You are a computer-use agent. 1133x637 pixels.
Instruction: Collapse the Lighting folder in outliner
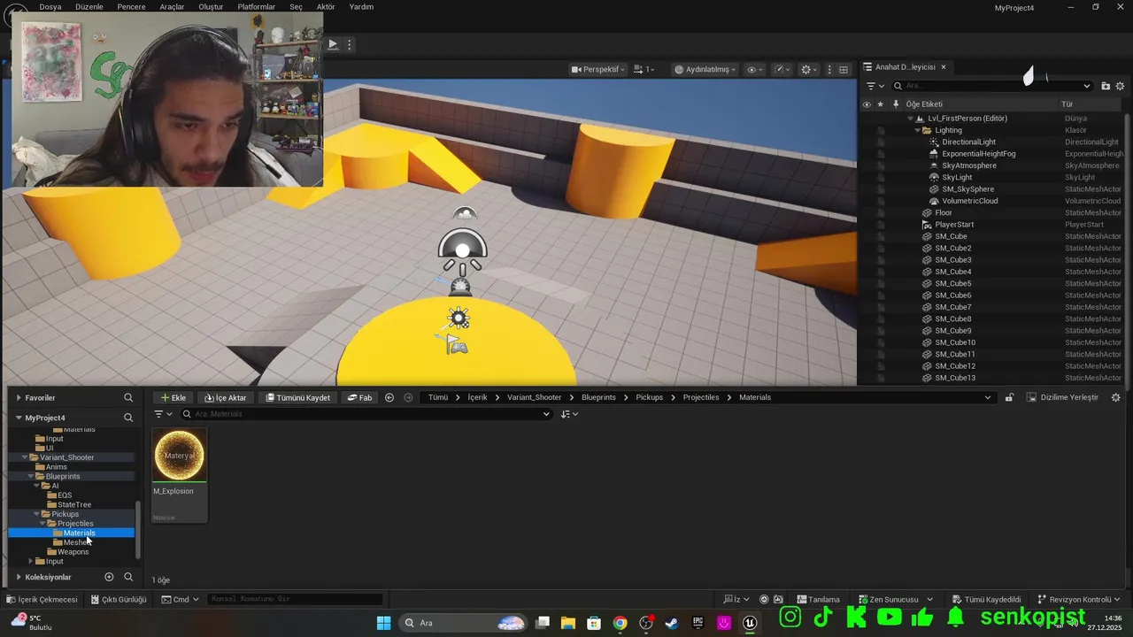[x=917, y=130]
